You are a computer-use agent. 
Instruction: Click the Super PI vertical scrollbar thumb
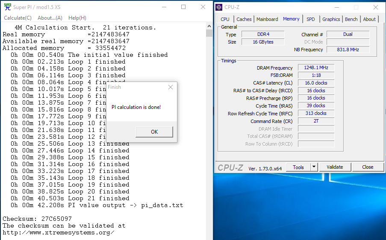(x=209, y=33)
